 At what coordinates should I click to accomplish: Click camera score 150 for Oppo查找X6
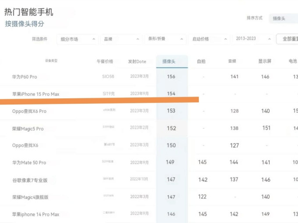171,146
